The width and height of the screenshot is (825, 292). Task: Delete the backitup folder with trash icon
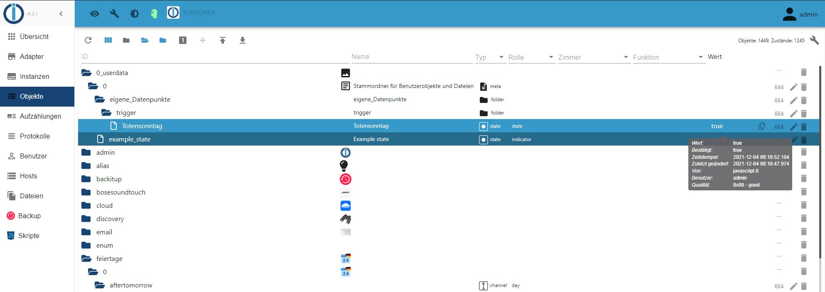click(x=804, y=178)
